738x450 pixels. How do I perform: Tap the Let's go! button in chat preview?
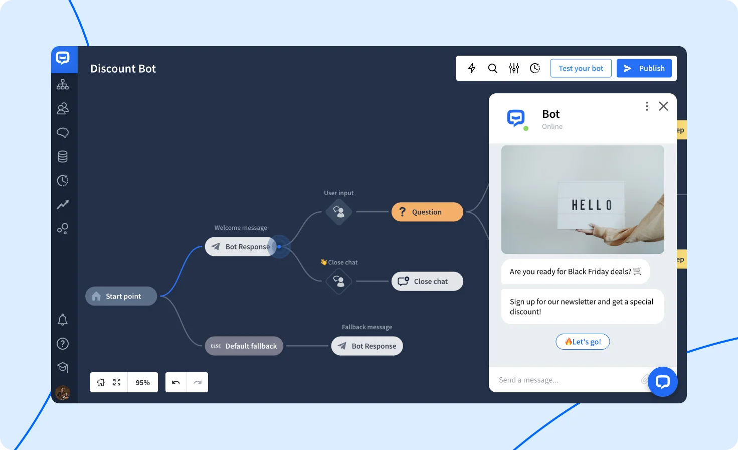click(x=583, y=342)
